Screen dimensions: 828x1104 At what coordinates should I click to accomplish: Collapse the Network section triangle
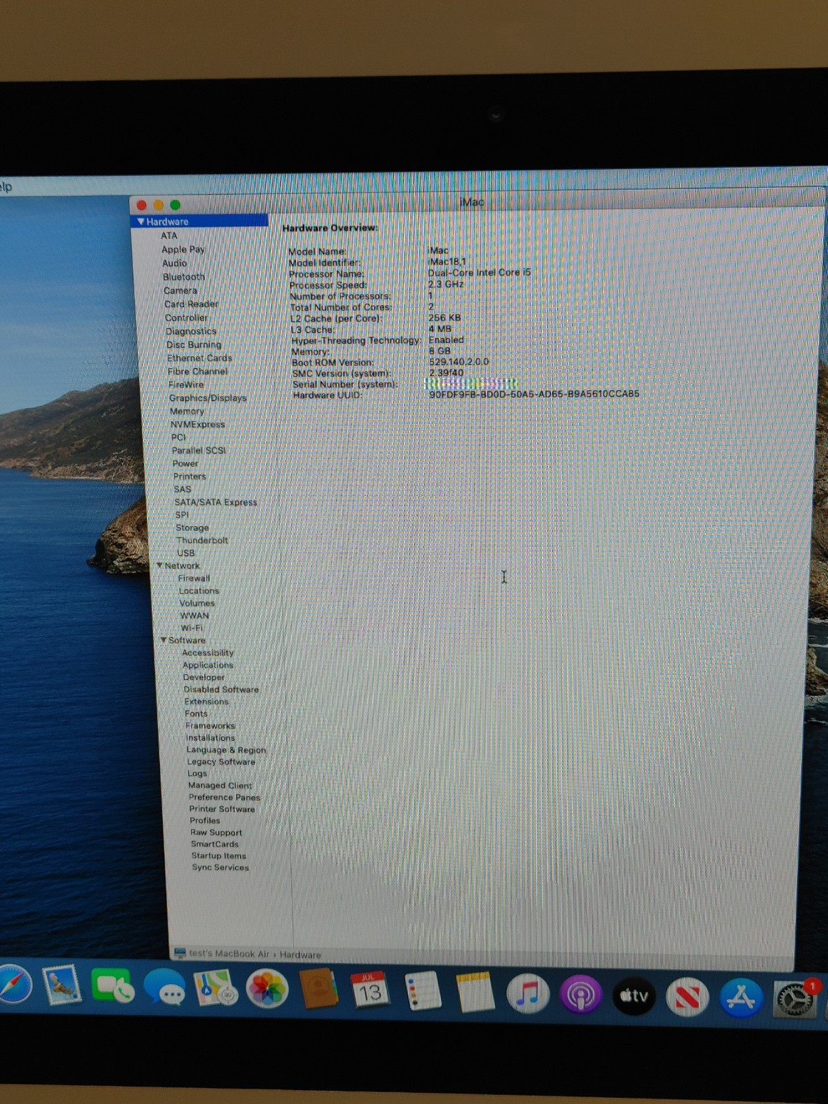click(x=159, y=565)
